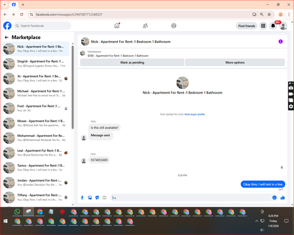This screenshot has height=235, width=294.
Task: Click the screenshot camera side tool
Action: (291, 88)
